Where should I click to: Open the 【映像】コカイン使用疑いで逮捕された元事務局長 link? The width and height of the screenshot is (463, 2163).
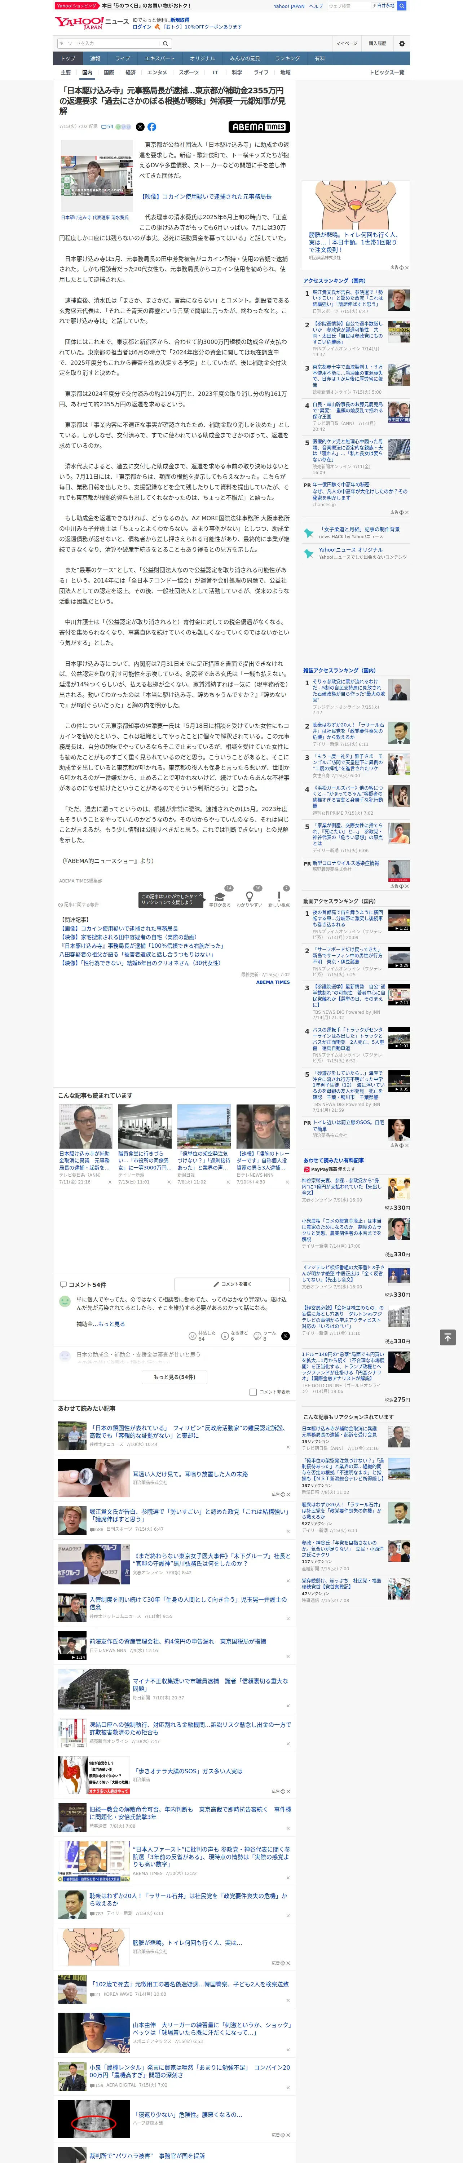click(x=205, y=196)
